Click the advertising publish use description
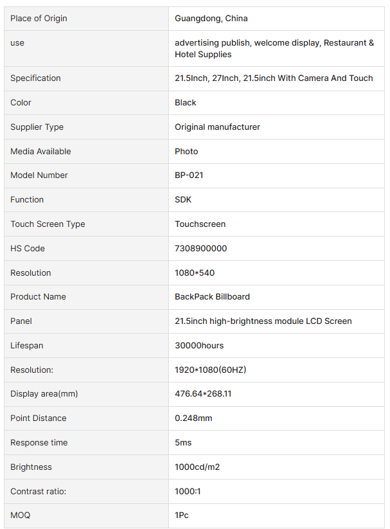 [x=274, y=49]
